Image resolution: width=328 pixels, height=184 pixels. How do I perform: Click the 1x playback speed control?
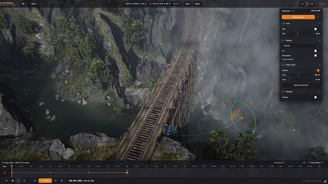click(24, 181)
